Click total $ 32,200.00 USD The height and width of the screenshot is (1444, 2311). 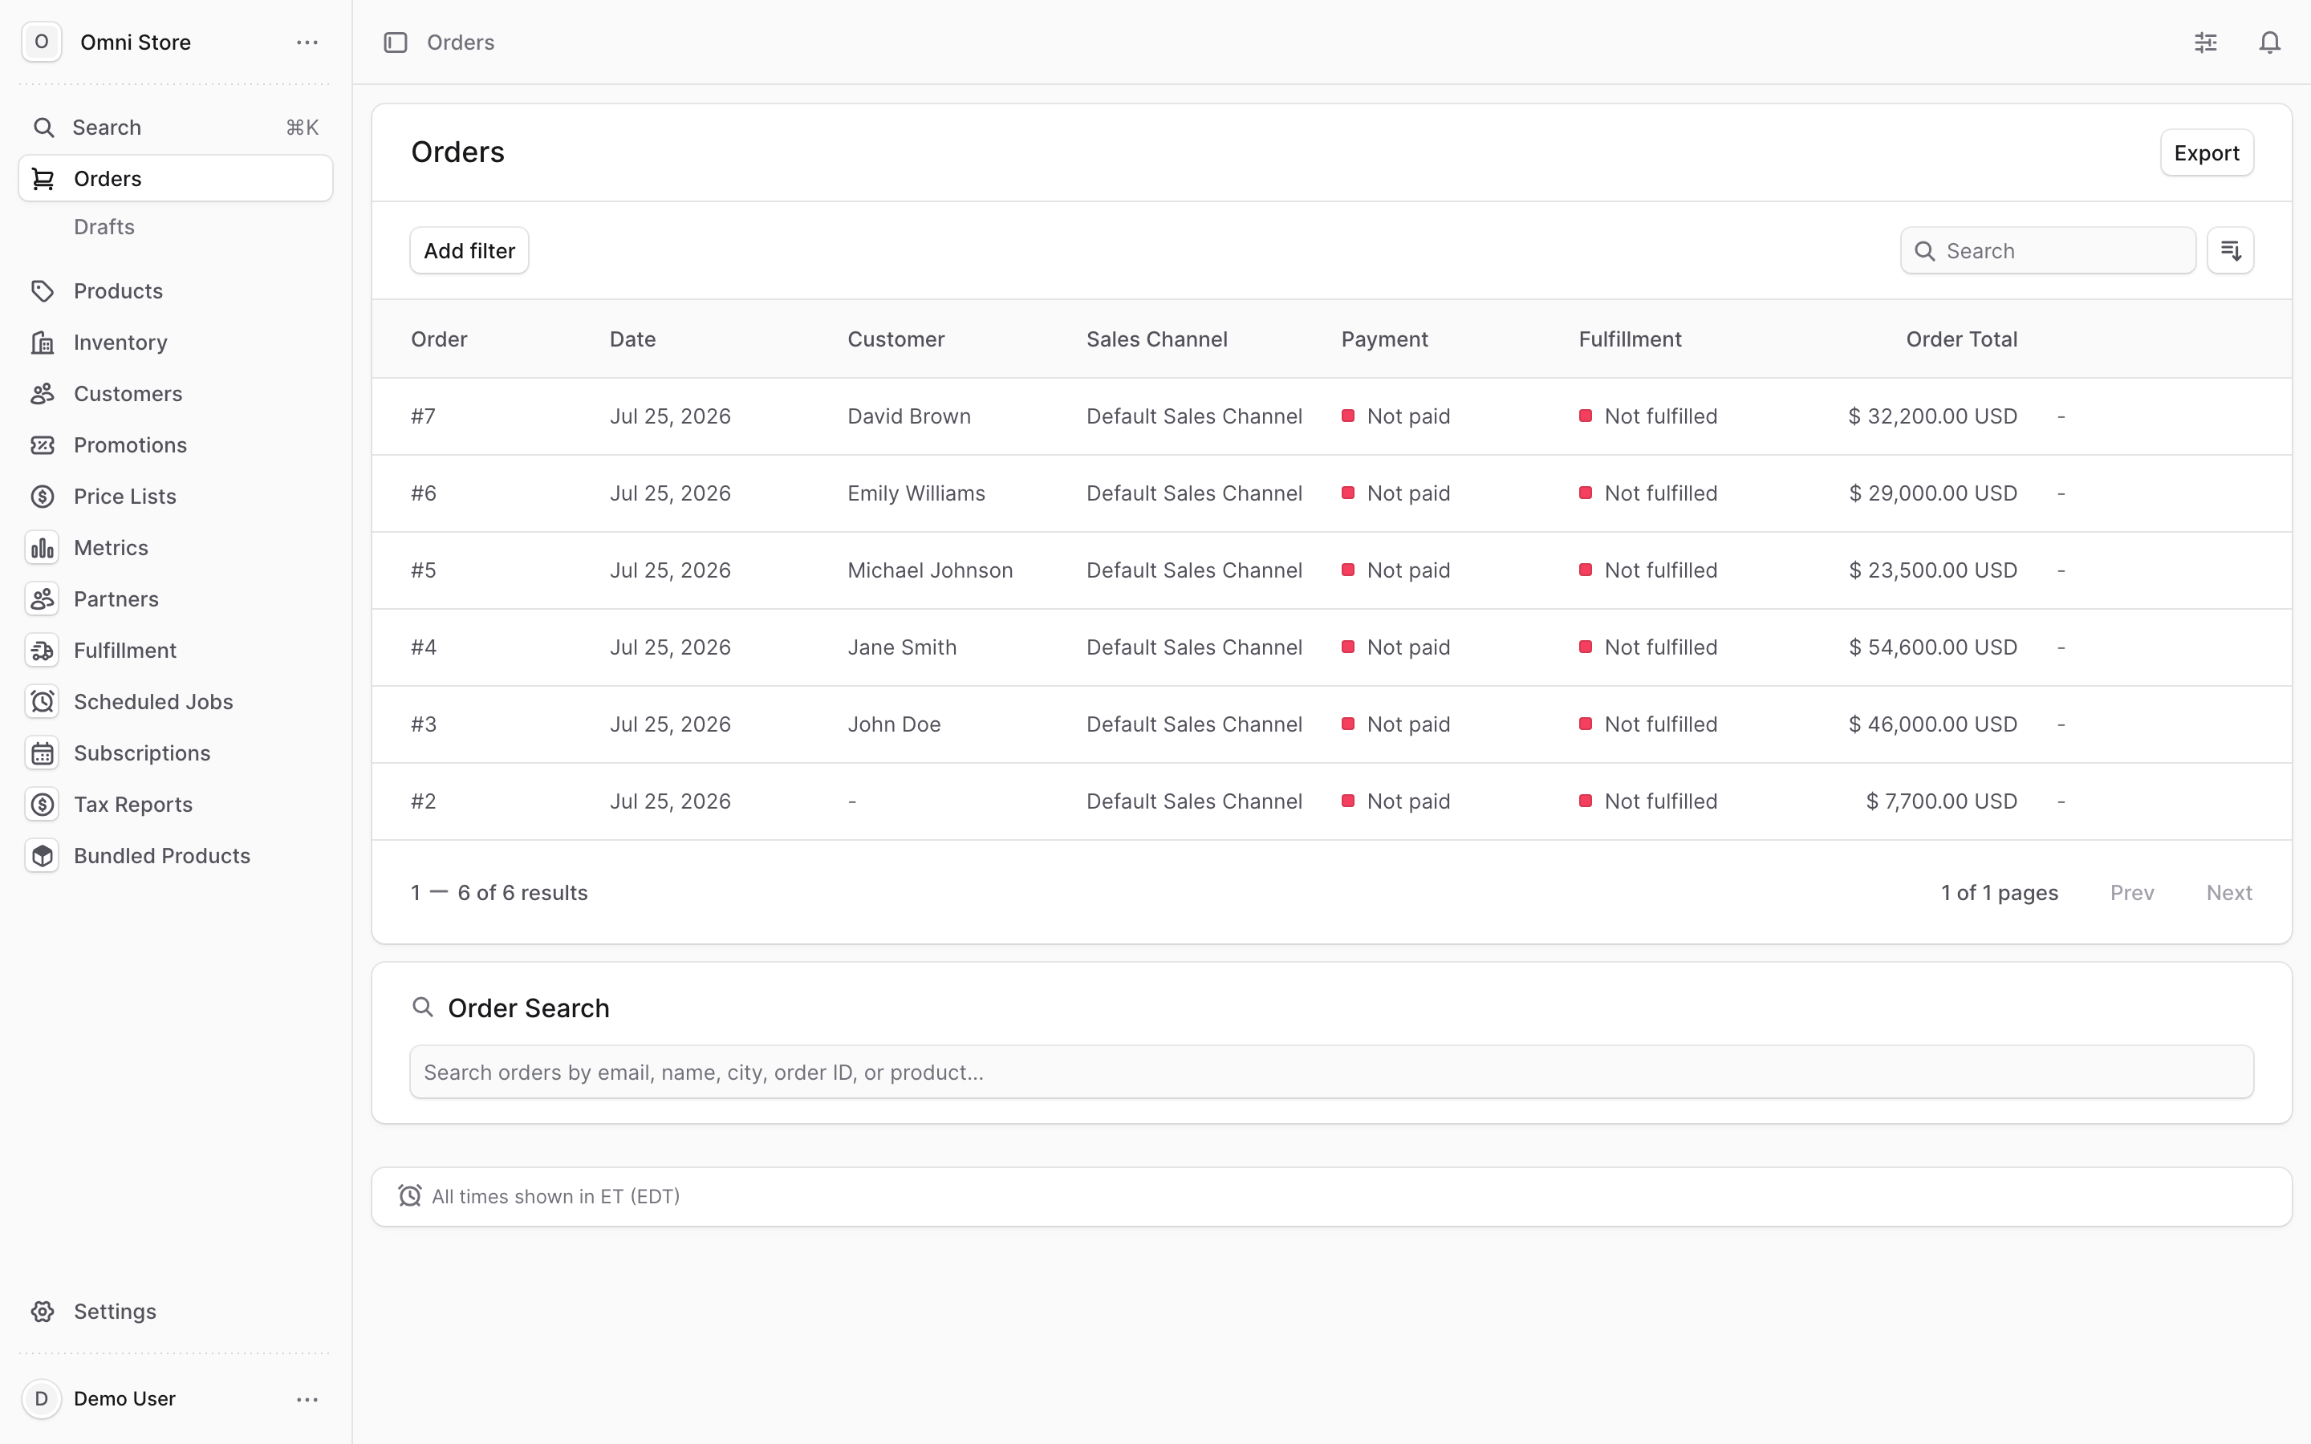pyautogui.click(x=1933, y=416)
